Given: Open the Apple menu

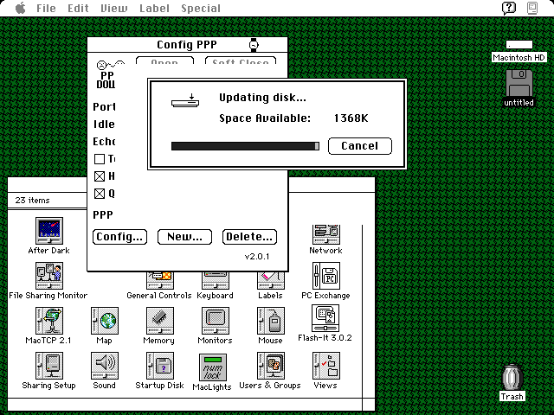Looking at the screenshot, I should [x=21, y=8].
